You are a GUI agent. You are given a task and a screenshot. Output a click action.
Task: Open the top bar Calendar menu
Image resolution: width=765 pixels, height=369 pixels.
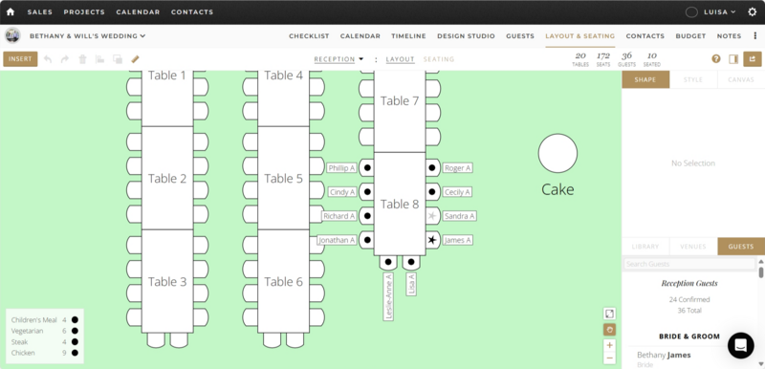click(138, 12)
